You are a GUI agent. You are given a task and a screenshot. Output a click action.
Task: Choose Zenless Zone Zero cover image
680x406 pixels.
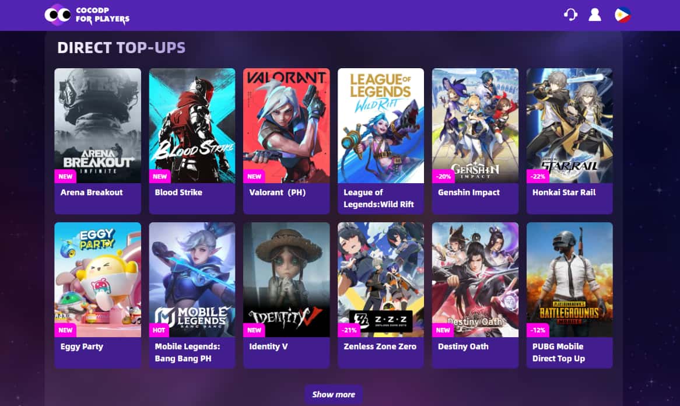coord(381,280)
